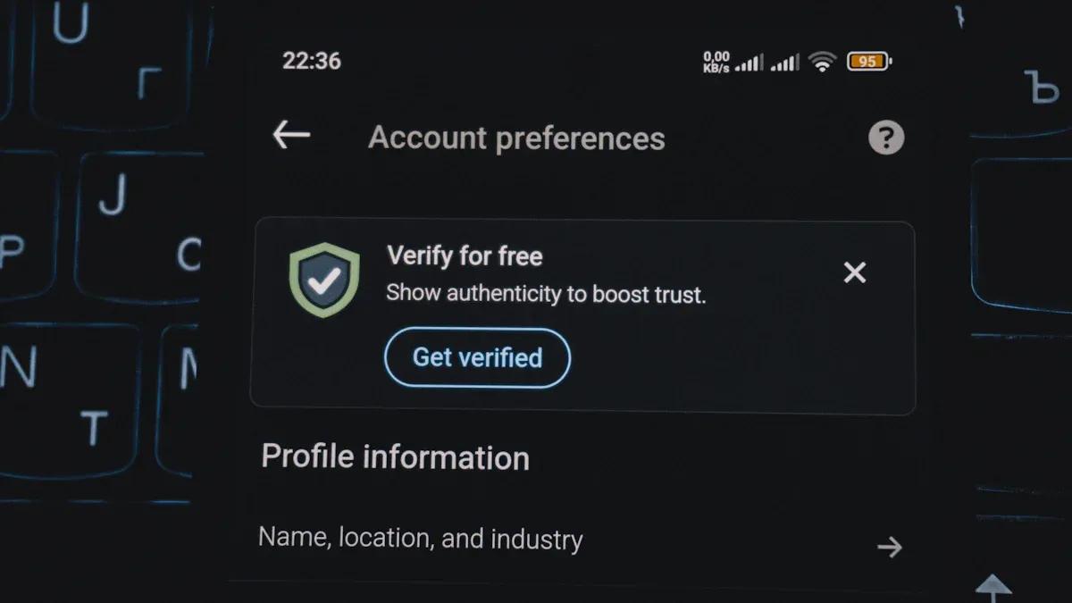The height and width of the screenshot is (603, 1072).
Task: Open help via the question mark icon
Action: point(886,138)
